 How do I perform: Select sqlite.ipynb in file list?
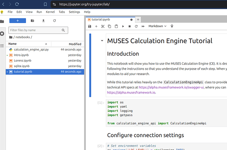click(x=45, y=66)
